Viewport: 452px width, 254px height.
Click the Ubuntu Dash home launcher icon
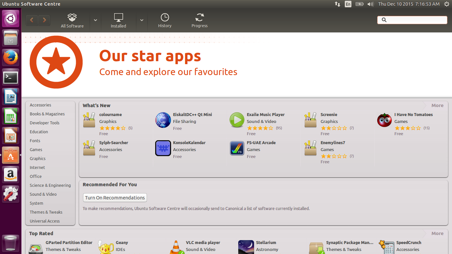(11, 18)
